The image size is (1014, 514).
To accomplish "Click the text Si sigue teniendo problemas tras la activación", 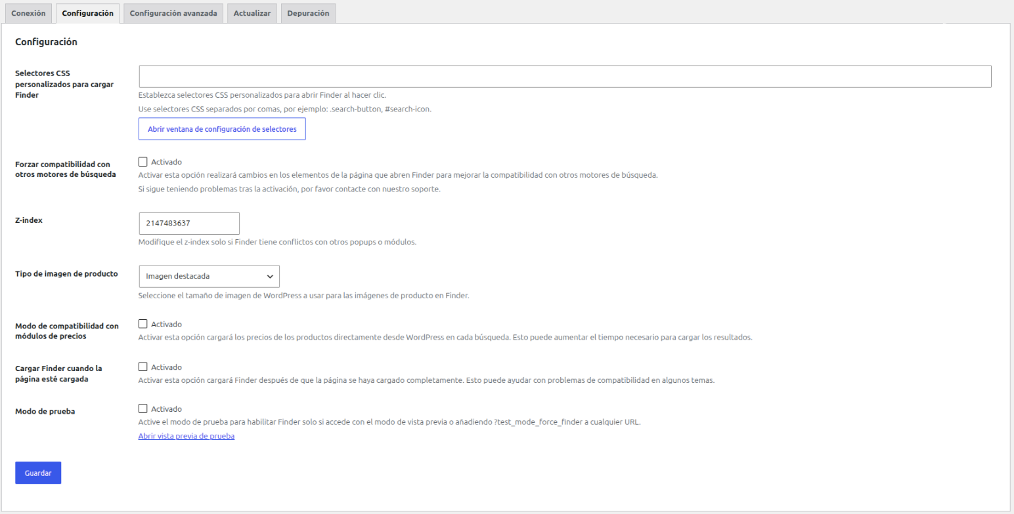I will [x=289, y=189].
